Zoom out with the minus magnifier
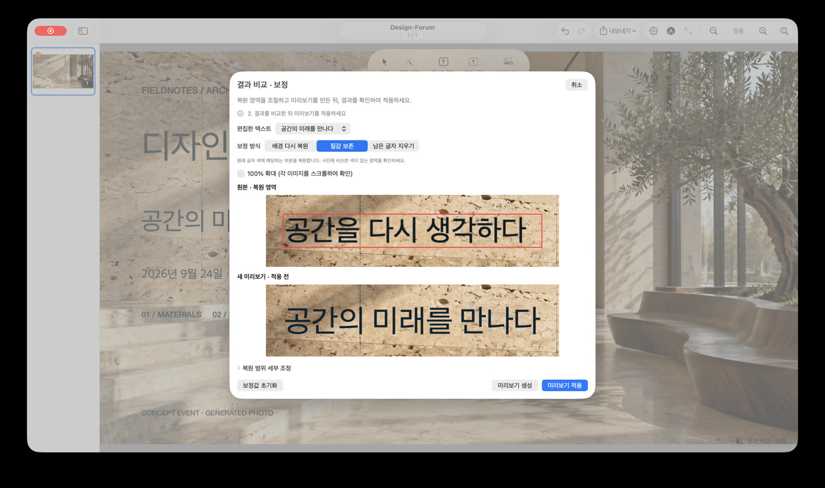The height and width of the screenshot is (488, 825). tap(714, 31)
